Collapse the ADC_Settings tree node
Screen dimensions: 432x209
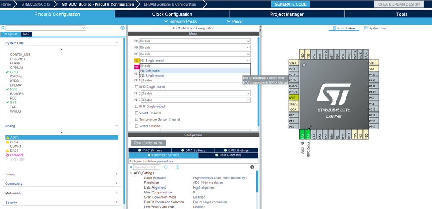[x=131, y=173]
